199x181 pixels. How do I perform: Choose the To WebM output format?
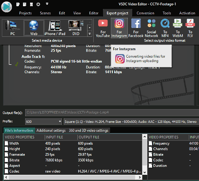(x=178, y=28)
